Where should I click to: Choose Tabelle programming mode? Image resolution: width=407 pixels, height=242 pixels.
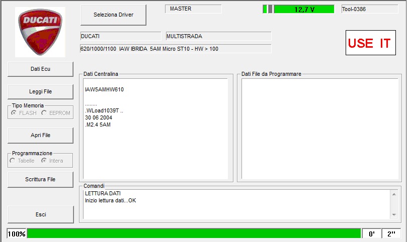pyautogui.click(x=13, y=161)
